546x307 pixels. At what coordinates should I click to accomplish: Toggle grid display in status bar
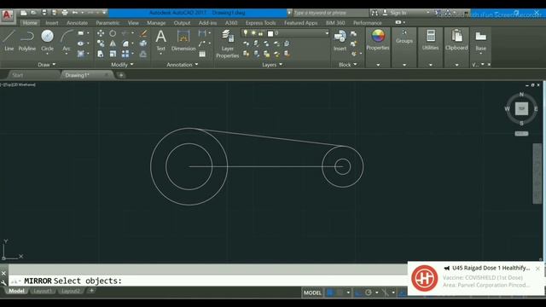330,293
